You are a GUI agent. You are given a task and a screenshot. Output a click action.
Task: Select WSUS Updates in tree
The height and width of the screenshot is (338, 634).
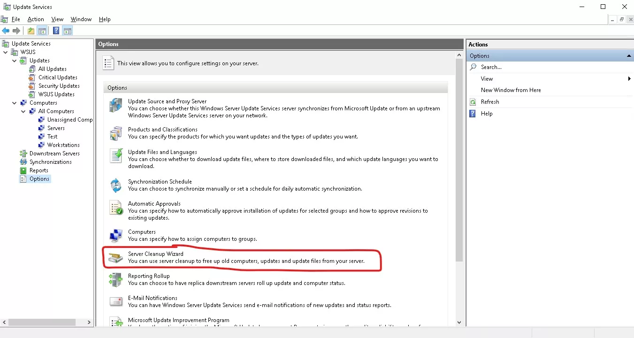56,94
